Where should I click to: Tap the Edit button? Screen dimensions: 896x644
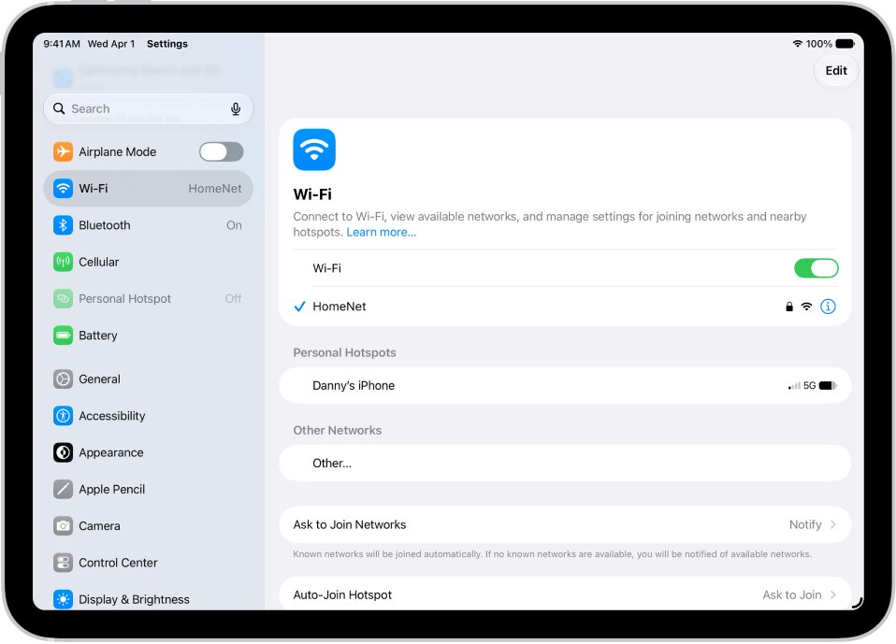(x=836, y=71)
